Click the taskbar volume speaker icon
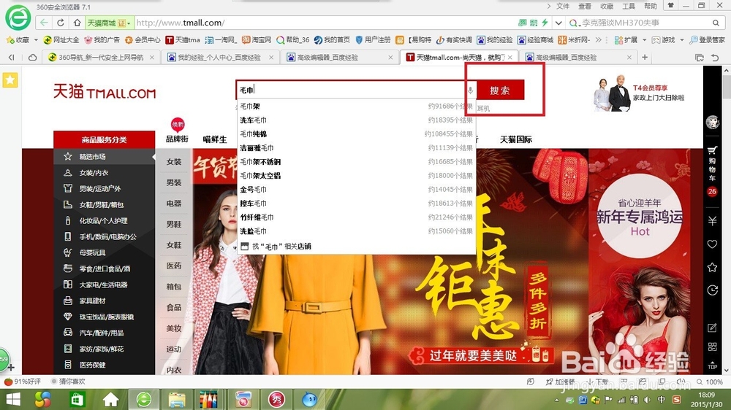 647,400
